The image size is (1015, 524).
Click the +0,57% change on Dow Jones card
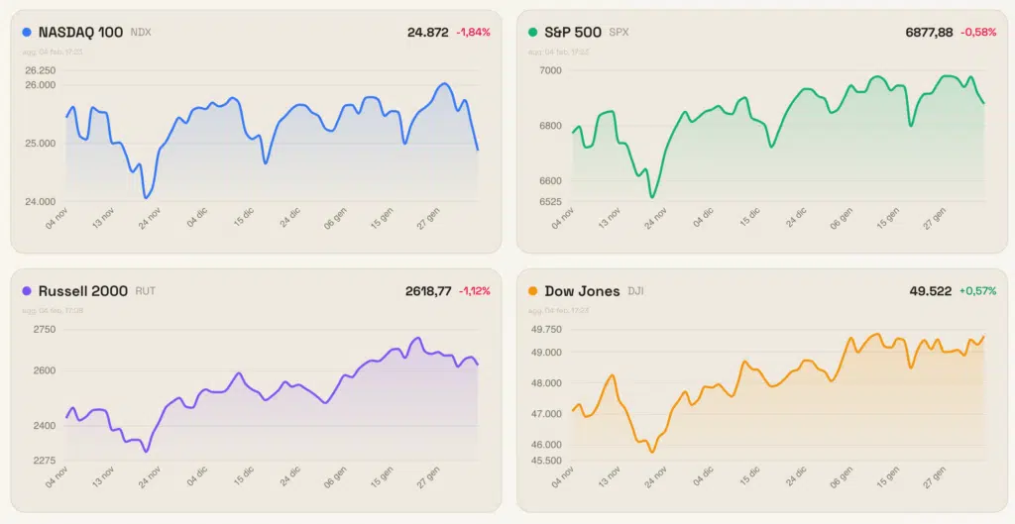(977, 292)
